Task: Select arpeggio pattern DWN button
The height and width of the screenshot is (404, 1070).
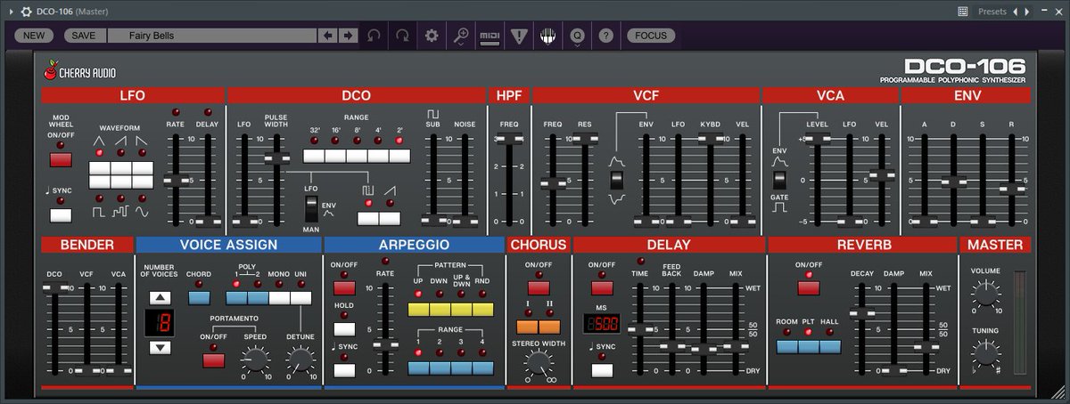Action: click(x=440, y=310)
